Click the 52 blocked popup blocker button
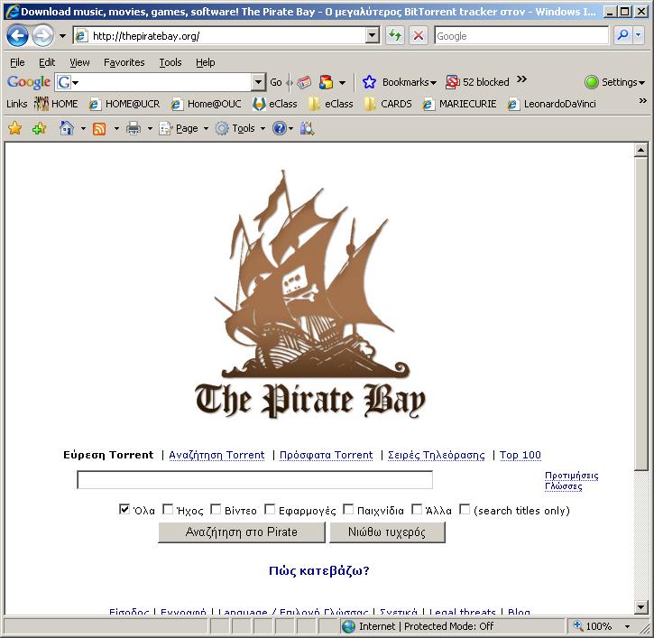Screen dimensions: 654x638 click(x=477, y=82)
